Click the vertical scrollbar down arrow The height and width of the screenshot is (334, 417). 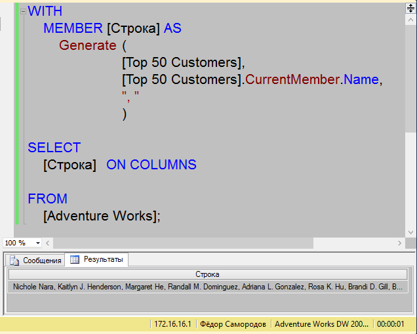click(410, 232)
